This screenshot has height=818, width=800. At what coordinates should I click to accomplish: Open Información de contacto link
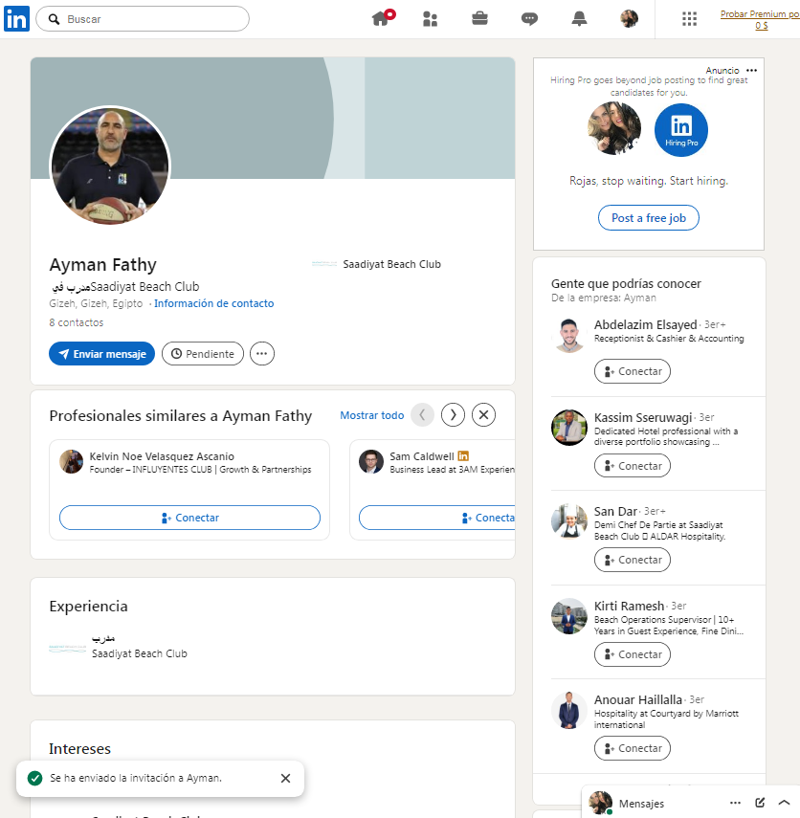pos(214,303)
